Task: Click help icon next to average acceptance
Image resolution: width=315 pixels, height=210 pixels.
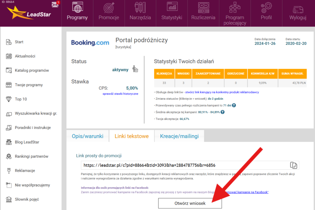Action: click(223, 112)
